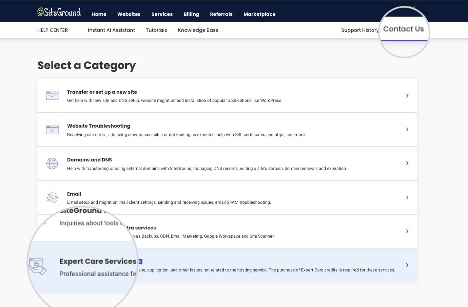Open the Marketplace menu item

coord(259,14)
